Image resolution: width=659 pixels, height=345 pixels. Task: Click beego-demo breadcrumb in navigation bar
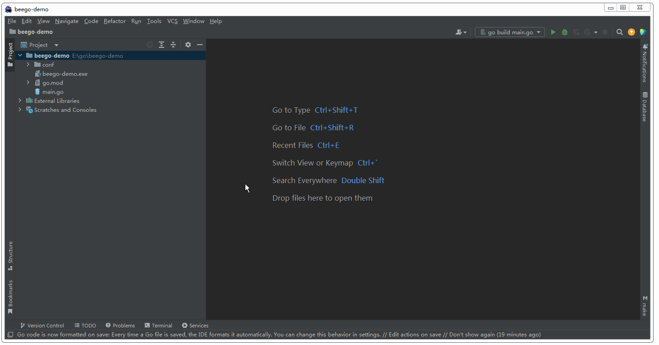(x=31, y=32)
